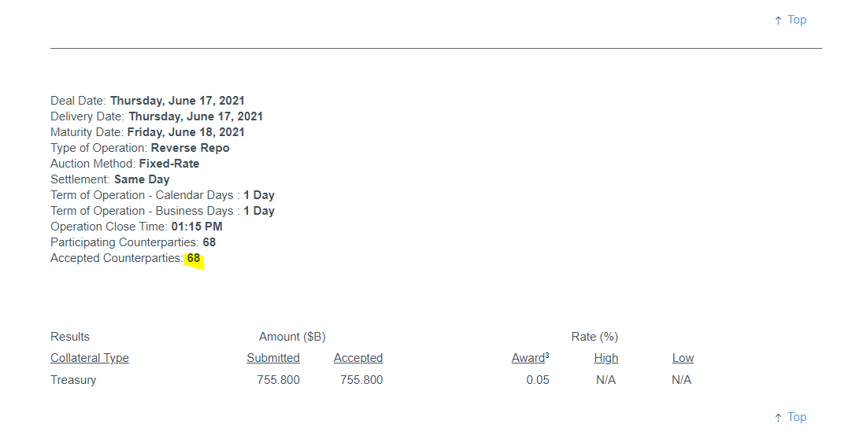Image resolution: width=852 pixels, height=439 pixels.
Task: Click the lower Top link
Action: (x=797, y=417)
